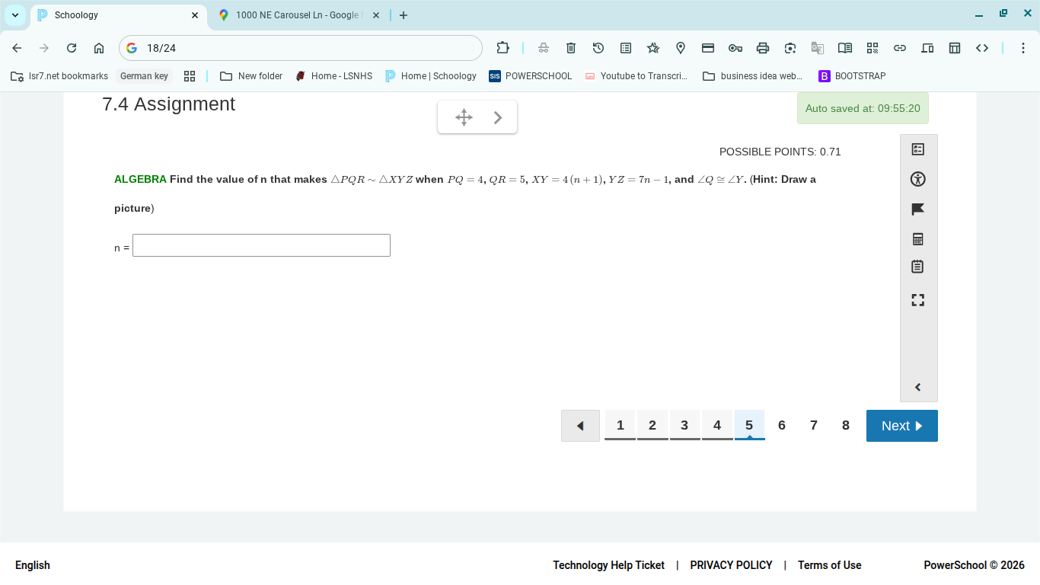Click the Auto saved status indicator

(863, 108)
